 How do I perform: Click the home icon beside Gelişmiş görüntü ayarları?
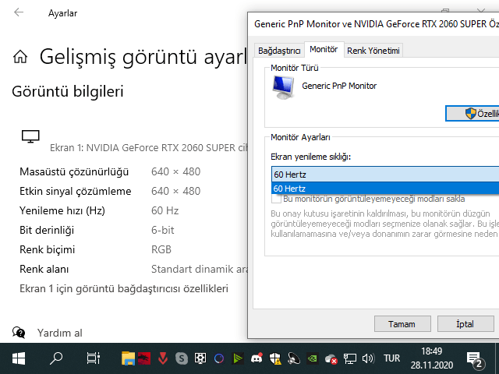(20, 57)
